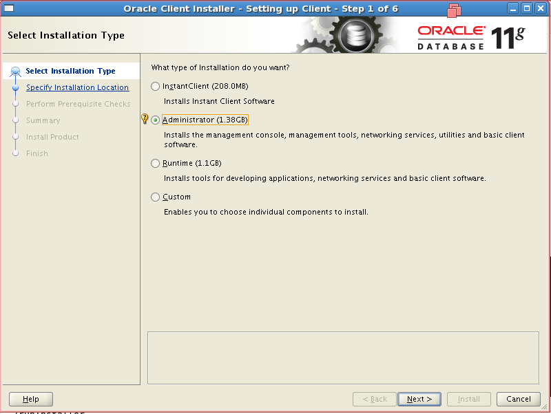Click the Oracle Database 11g logo
Viewport: 551px width, 414px height.
tap(471, 38)
